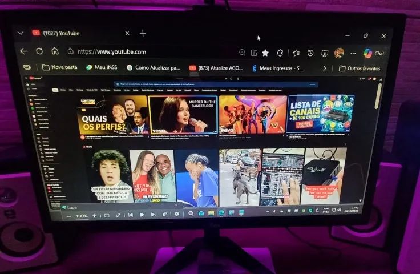Image resolution: width=420 pixels, height=274 pixels.
Task: Click the POR PTB2 language indicator
Action: pos(326,210)
